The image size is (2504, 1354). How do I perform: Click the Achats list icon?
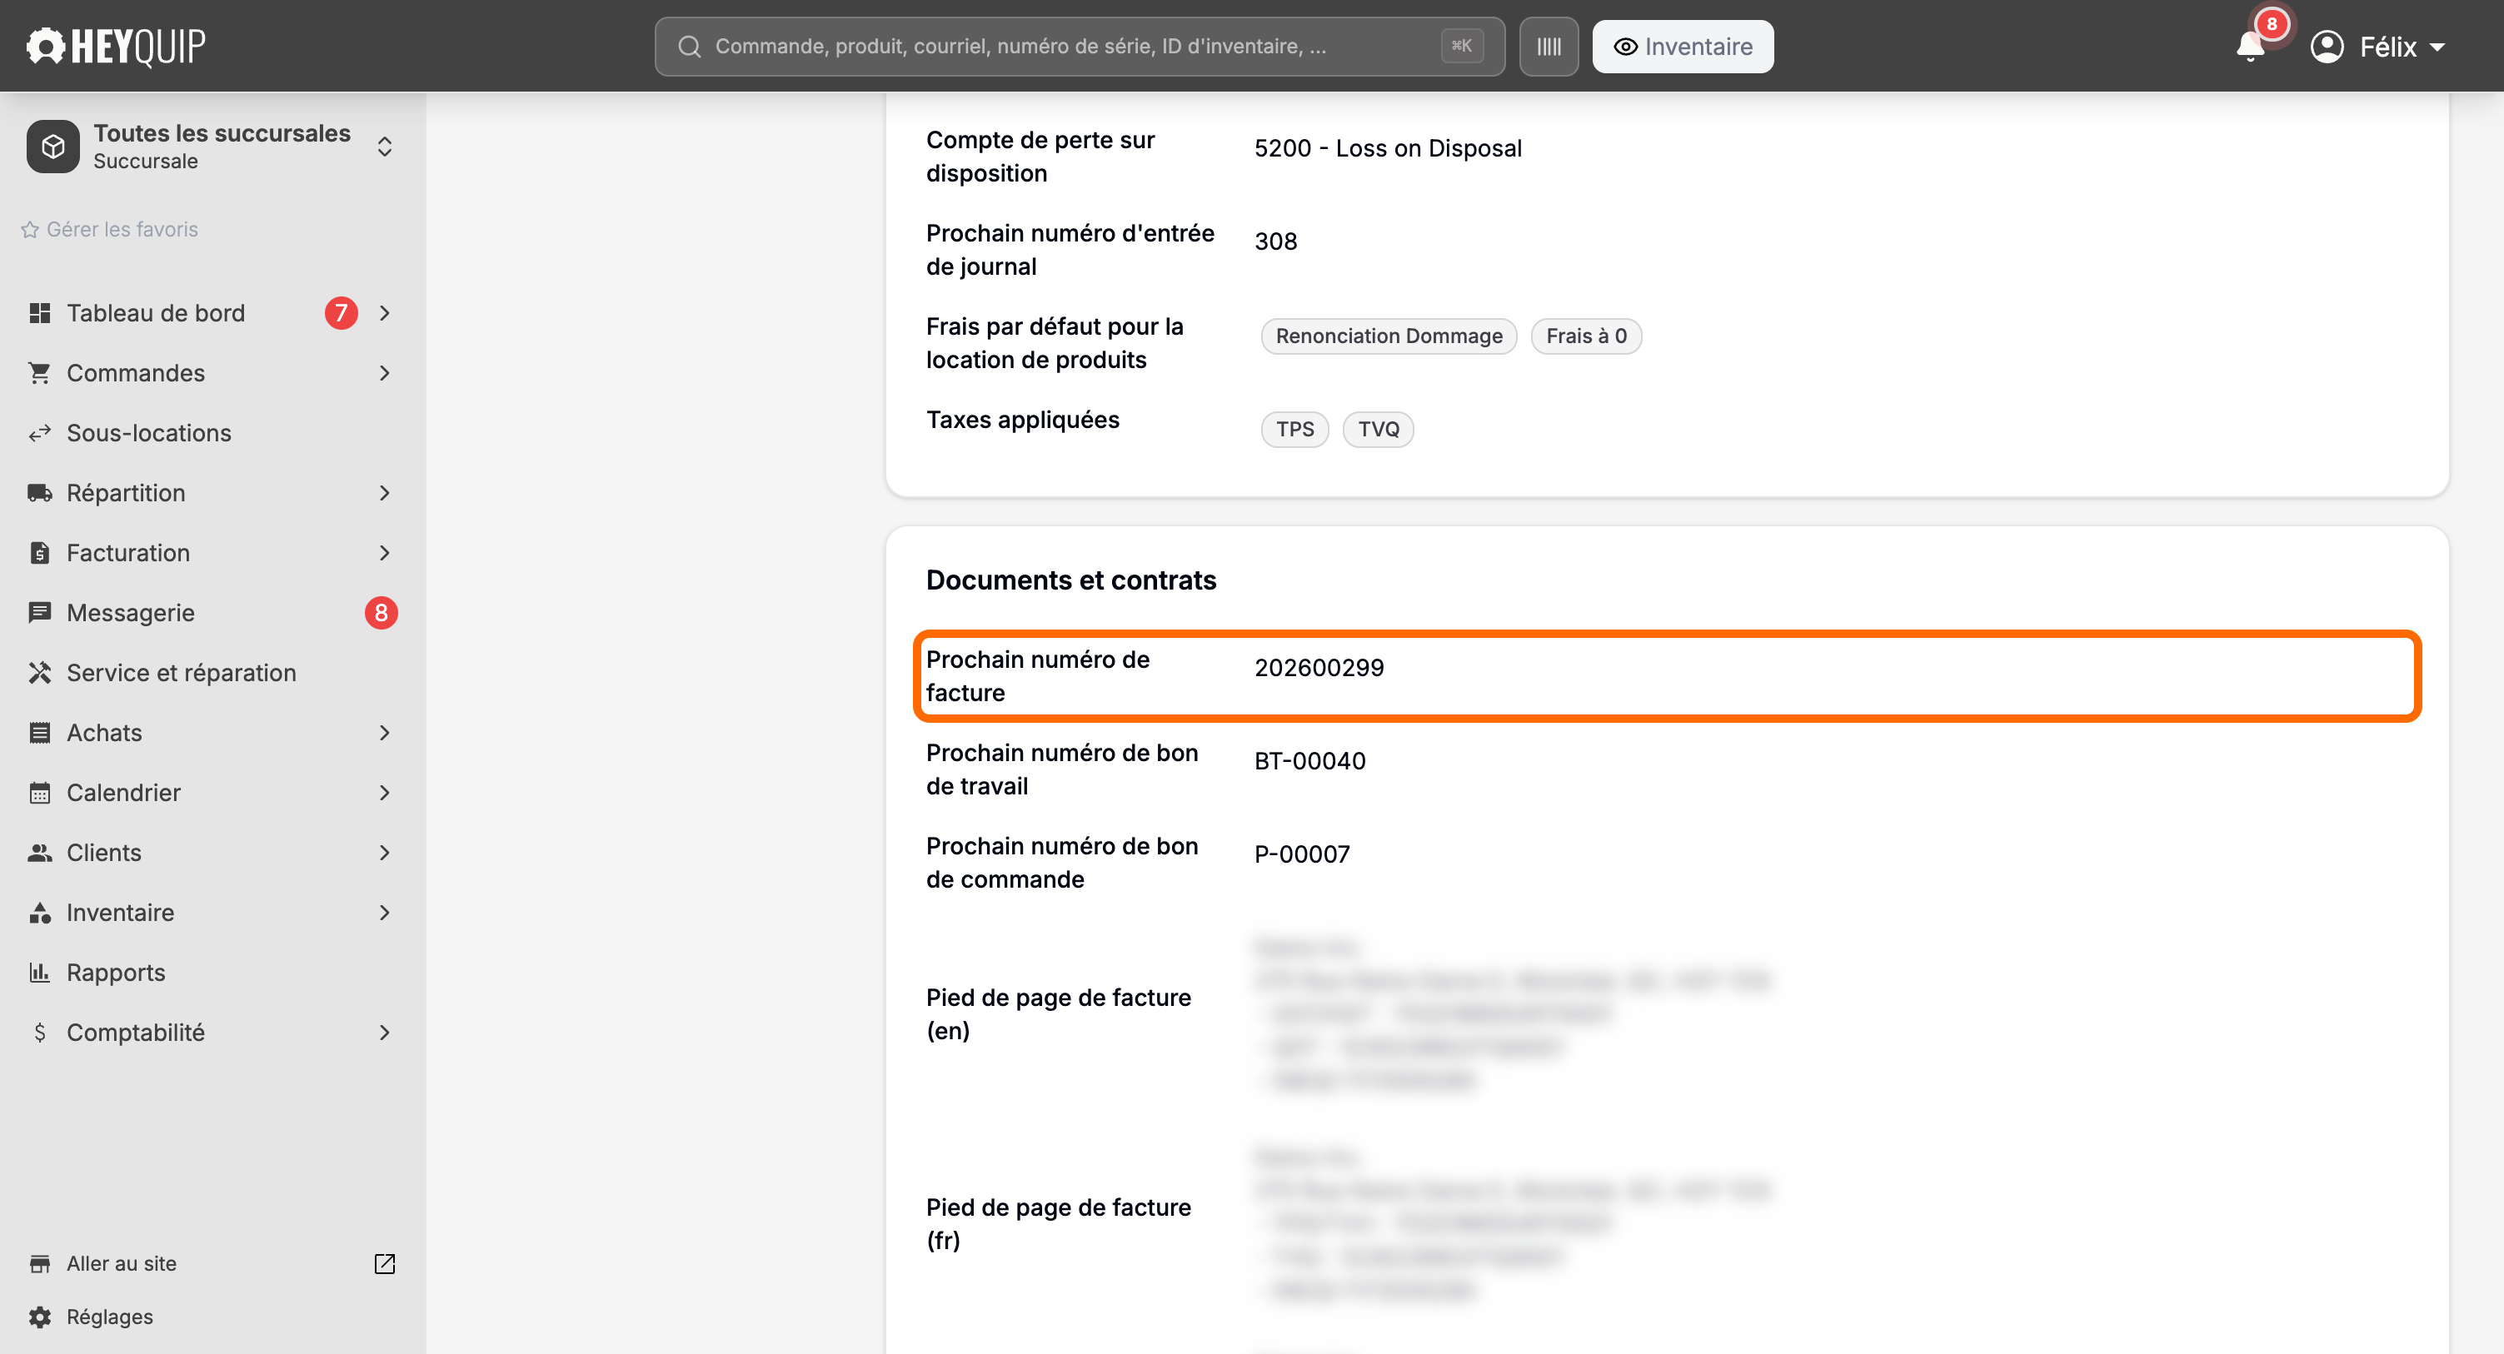click(x=40, y=733)
